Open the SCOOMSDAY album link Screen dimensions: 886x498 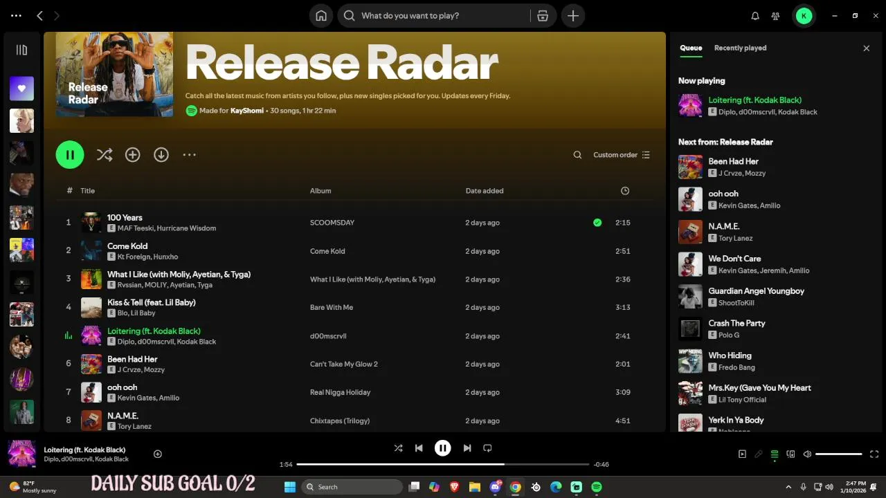[332, 223]
